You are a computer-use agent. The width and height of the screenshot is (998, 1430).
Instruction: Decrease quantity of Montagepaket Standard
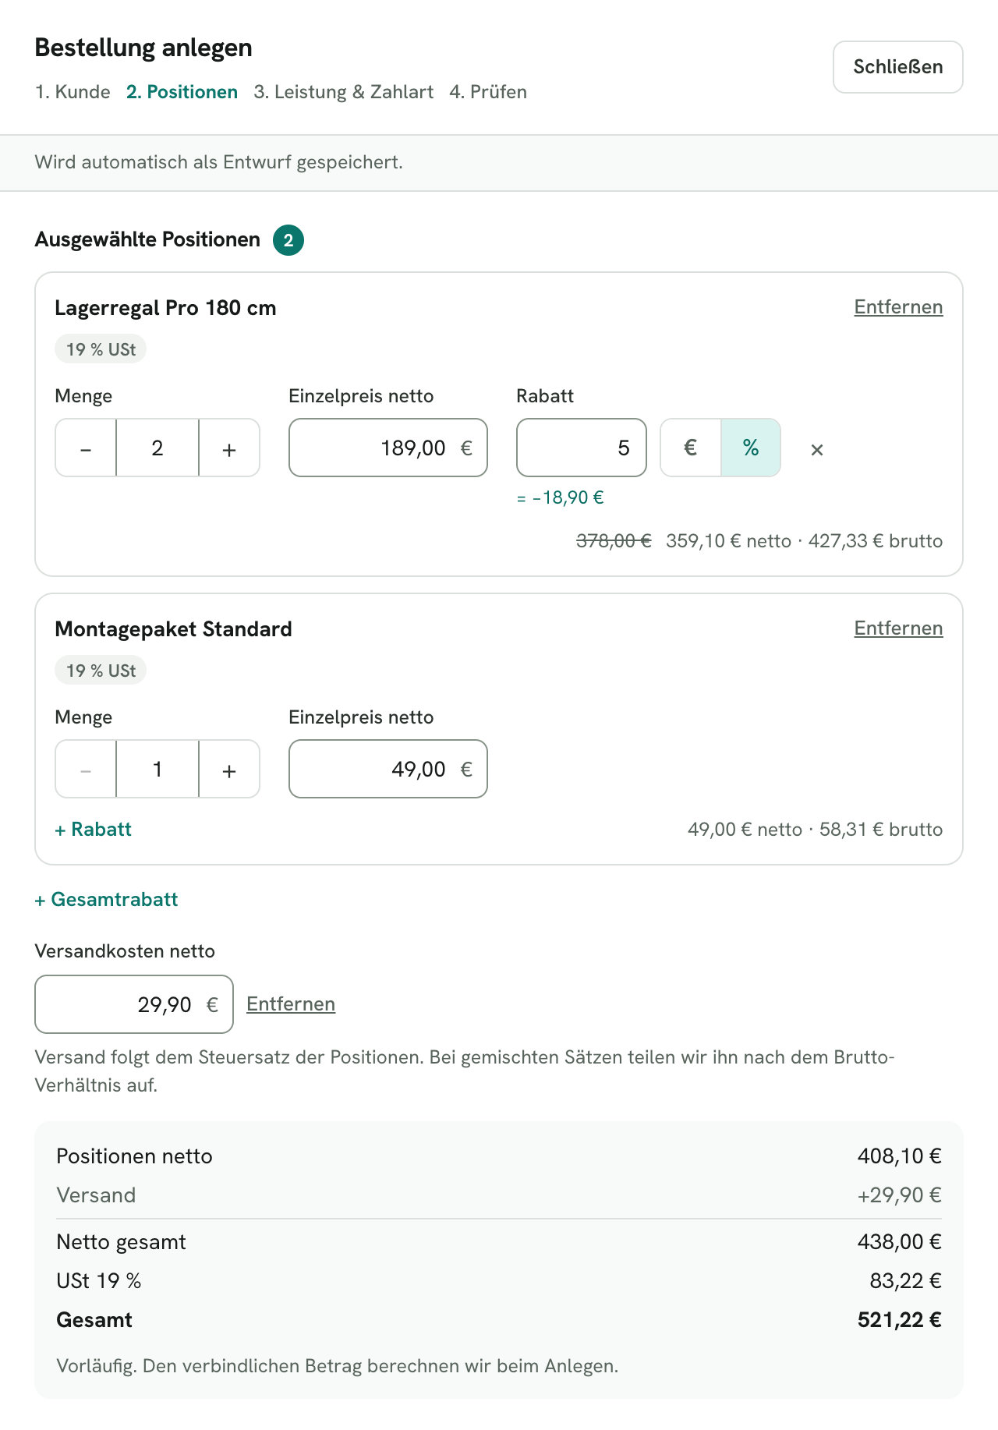(86, 769)
